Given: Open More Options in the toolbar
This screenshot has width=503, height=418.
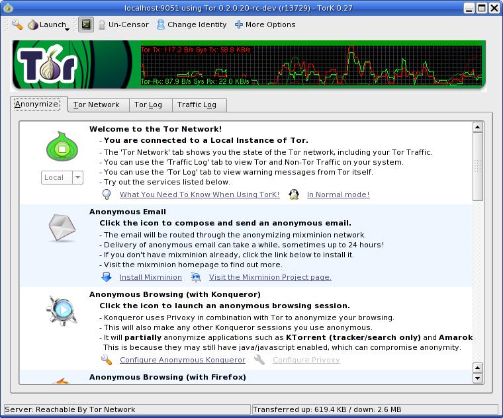Looking at the screenshot, I should [x=265, y=24].
